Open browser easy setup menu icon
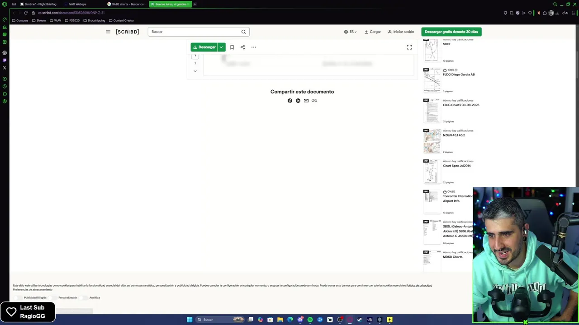 [574, 13]
